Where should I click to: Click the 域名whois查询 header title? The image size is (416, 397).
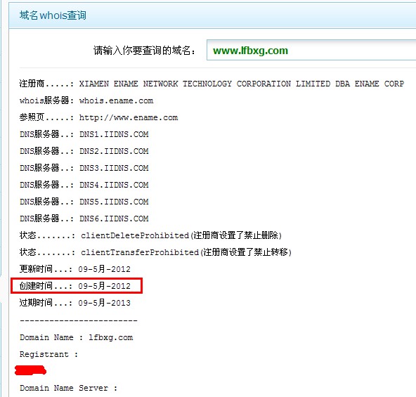(53, 15)
